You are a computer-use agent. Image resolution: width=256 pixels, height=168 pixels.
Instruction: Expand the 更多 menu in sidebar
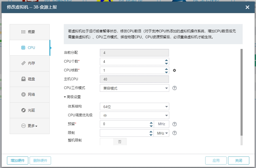30,126
